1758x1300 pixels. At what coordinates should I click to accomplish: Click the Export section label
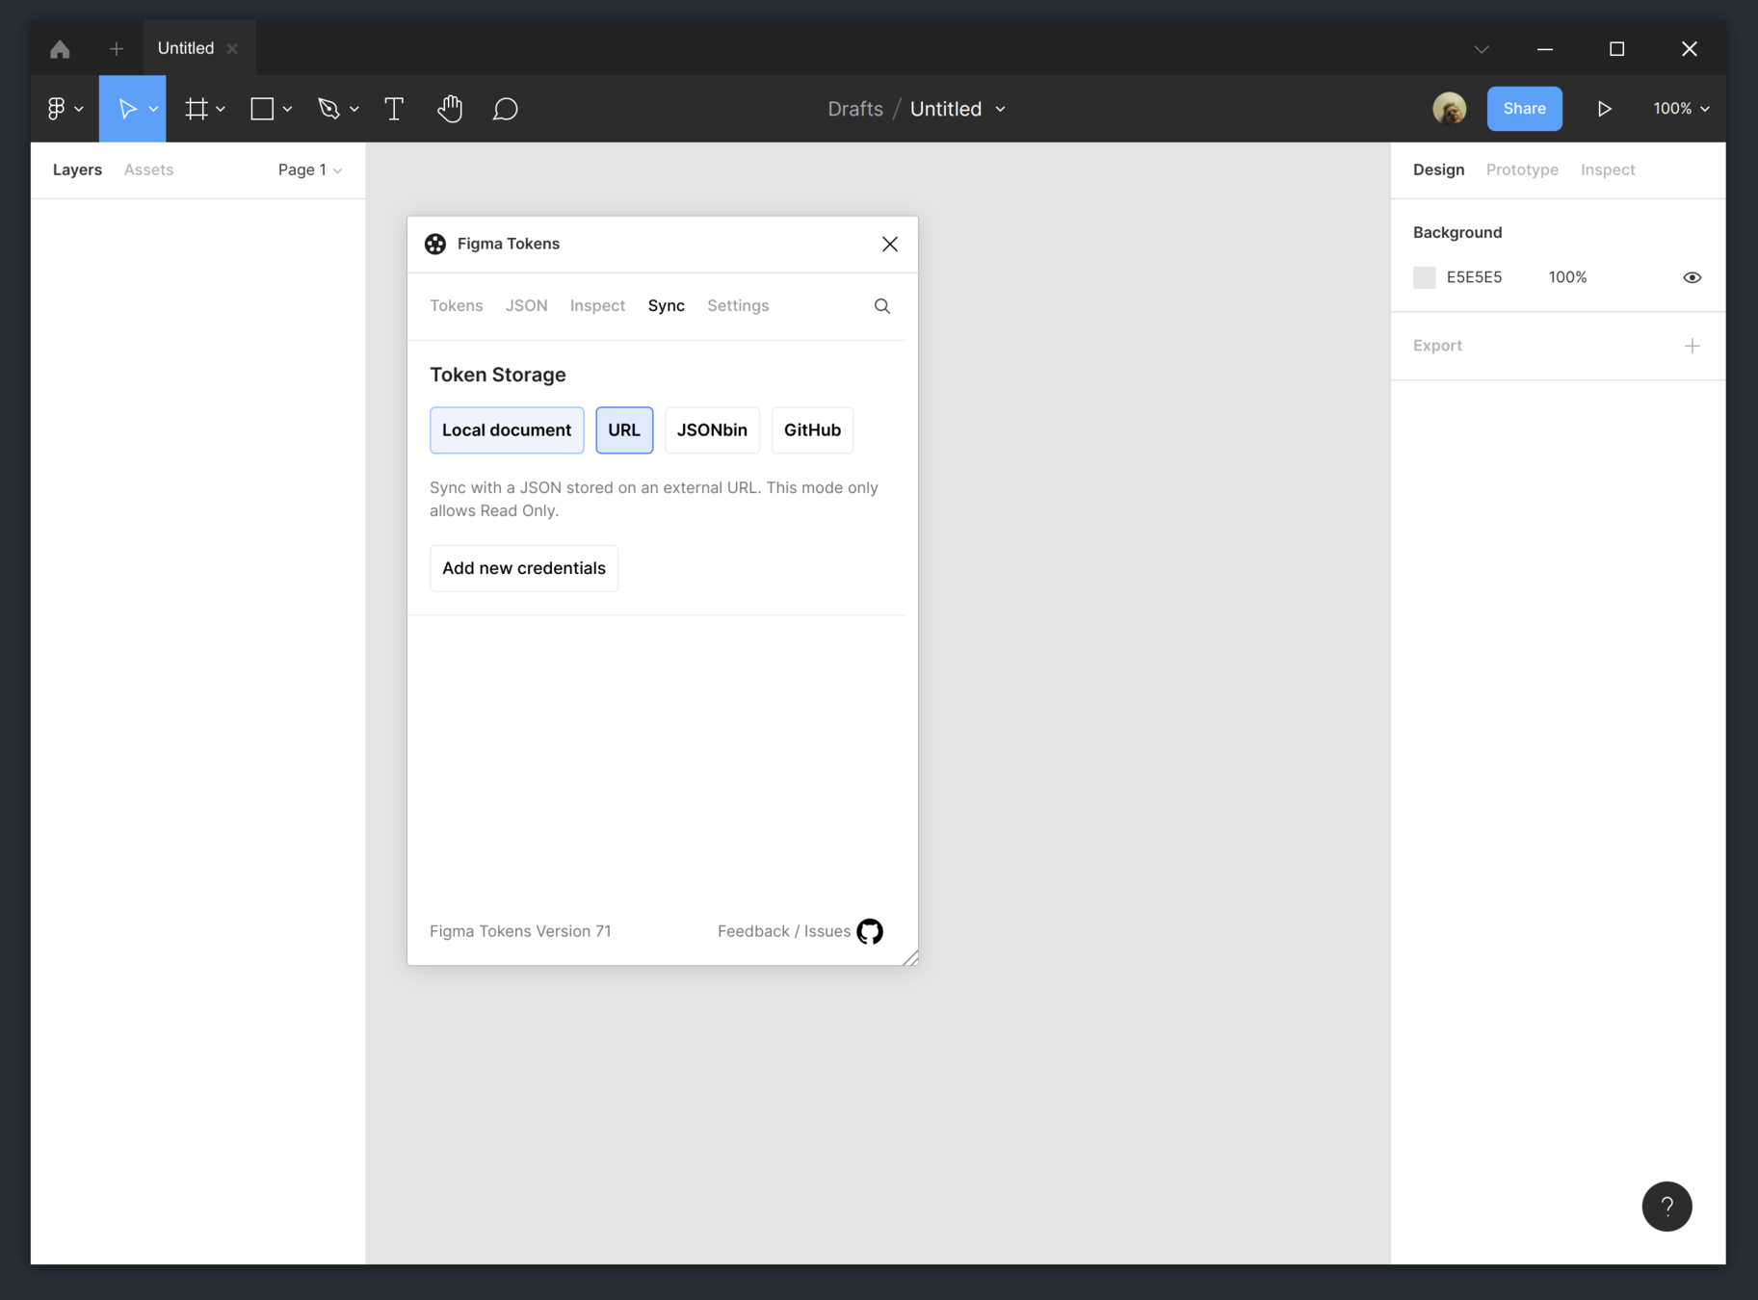click(x=1437, y=346)
